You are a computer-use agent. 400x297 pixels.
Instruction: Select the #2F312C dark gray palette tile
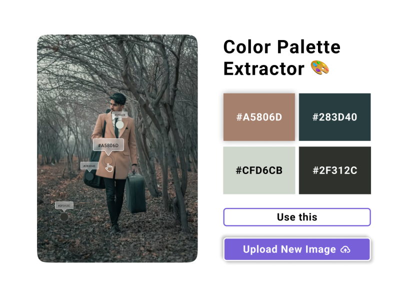pyautogui.click(x=334, y=170)
